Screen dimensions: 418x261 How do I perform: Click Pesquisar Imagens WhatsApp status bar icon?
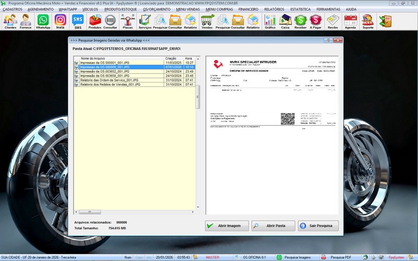coord(279,257)
